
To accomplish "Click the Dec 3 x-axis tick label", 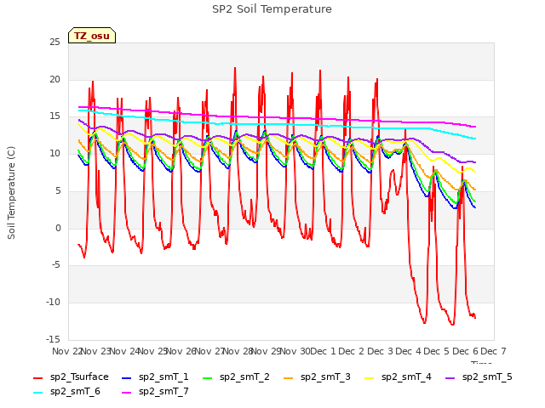I will 380,351.
